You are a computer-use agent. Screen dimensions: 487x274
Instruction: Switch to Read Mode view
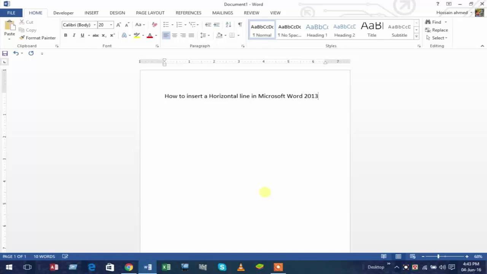[x=384, y=256]
